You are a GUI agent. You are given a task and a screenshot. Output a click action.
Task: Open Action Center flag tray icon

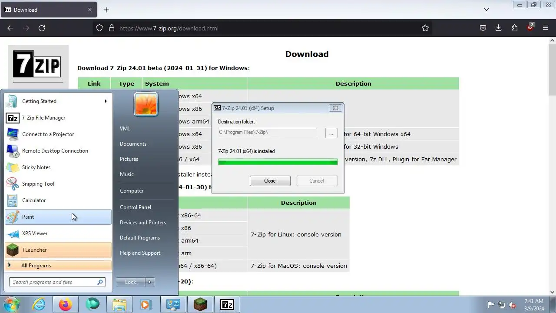tap(491, 305)
